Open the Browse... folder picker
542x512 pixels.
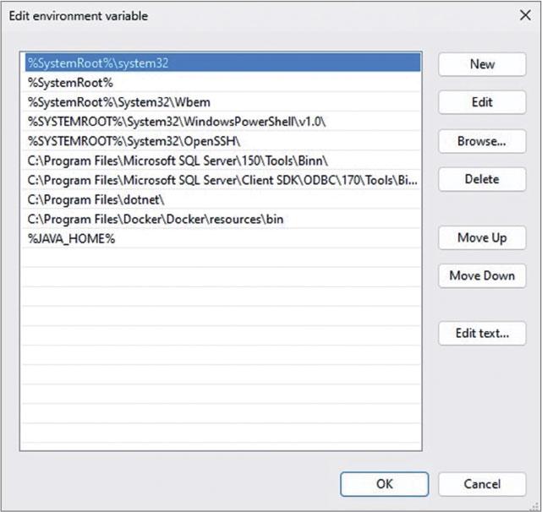click(482, 141)
